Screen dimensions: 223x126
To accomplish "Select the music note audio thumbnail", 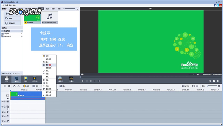I will point(50,18).
